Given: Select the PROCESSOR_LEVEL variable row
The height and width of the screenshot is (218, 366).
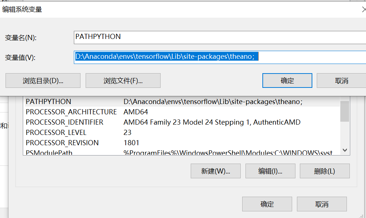Looking at the screenshot, I should [x=182, y=132].
